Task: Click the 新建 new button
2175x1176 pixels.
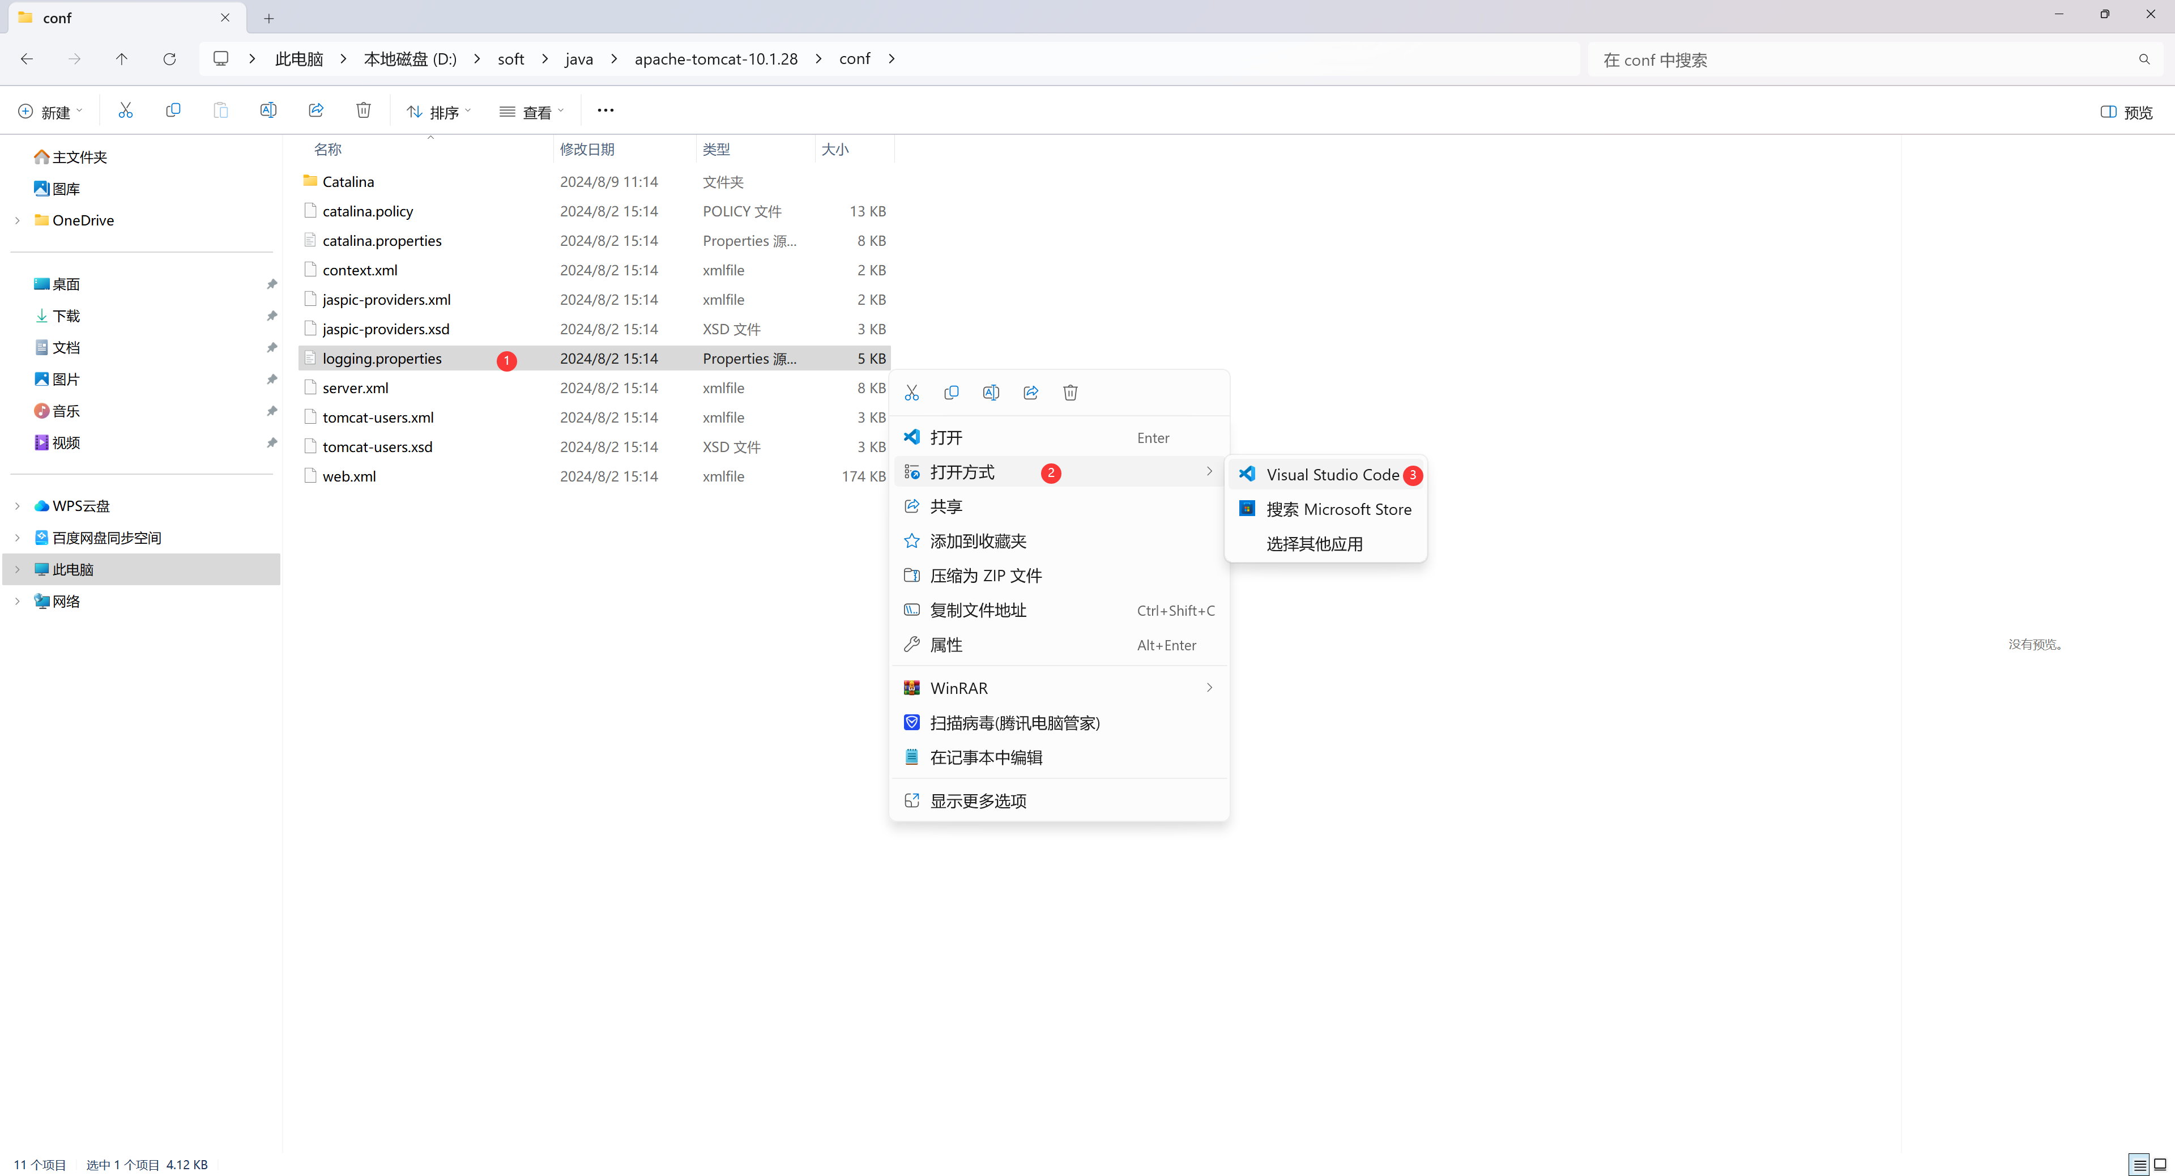Action: [50, 112]
